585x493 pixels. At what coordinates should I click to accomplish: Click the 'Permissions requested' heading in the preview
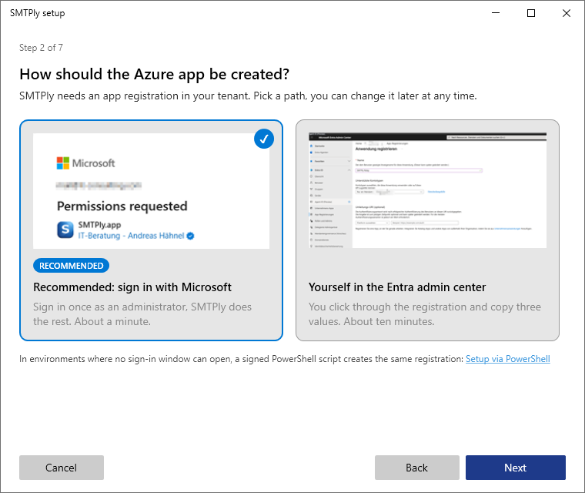pos(122,206)
